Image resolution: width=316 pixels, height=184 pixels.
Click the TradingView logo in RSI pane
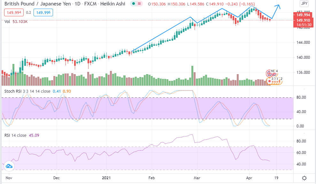pyautogui.click(x=9, y=166)
